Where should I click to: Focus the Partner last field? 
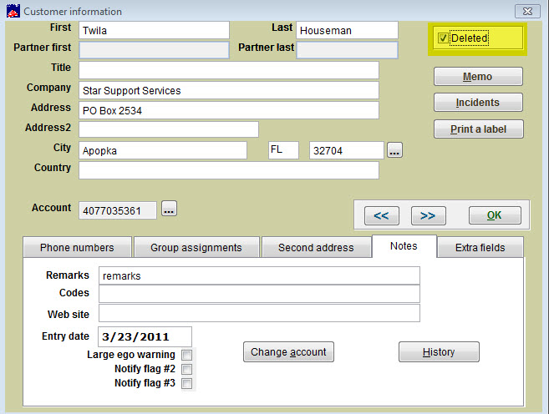347,50
